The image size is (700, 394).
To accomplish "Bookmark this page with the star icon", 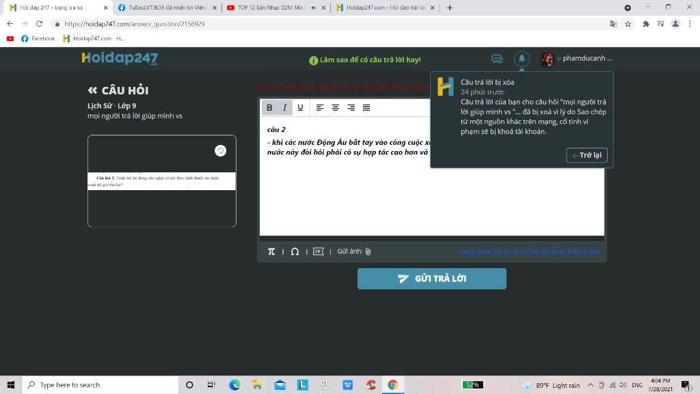I will [x=628, y=24].
